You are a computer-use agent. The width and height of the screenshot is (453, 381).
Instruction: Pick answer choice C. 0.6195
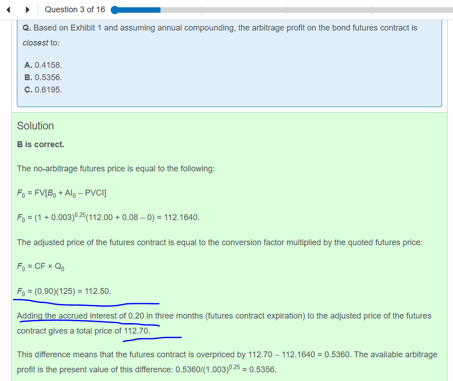pyautogui.click(x=43, y=90)
